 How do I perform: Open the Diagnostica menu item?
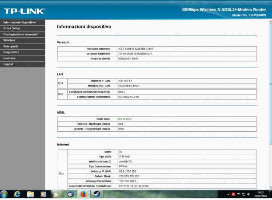click(x=23, y=52)
